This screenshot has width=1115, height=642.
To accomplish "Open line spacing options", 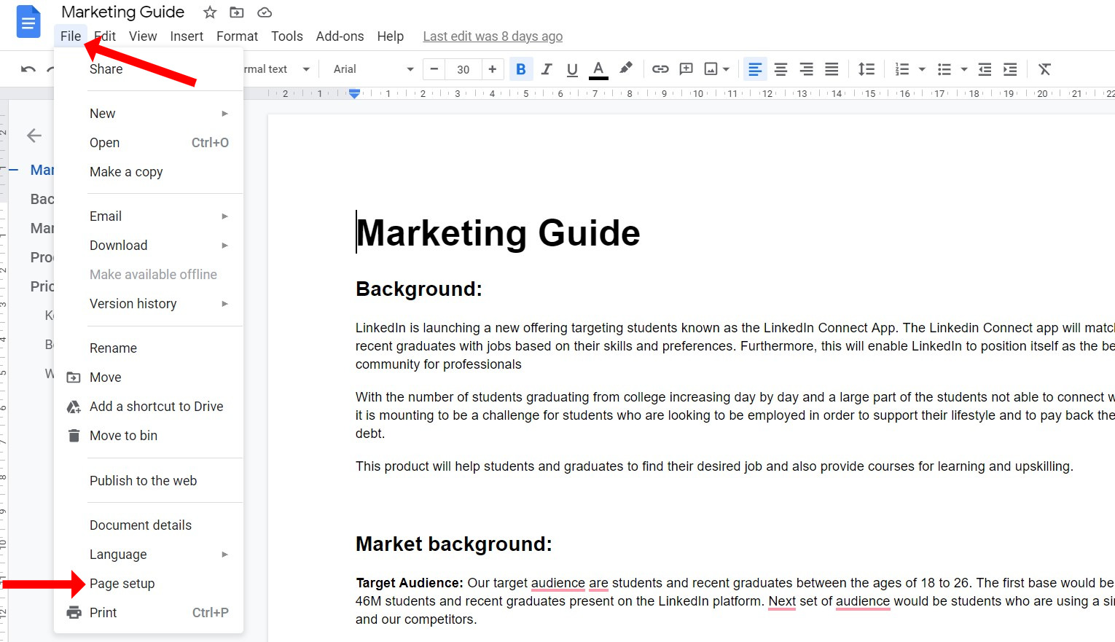I will (x=866, y=69).
